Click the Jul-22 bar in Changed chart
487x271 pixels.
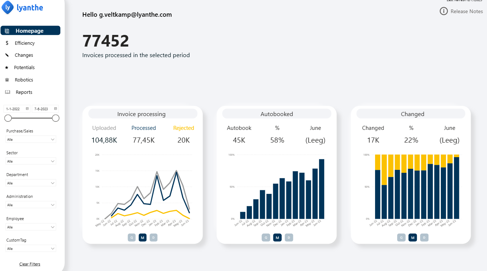[384, 202]
